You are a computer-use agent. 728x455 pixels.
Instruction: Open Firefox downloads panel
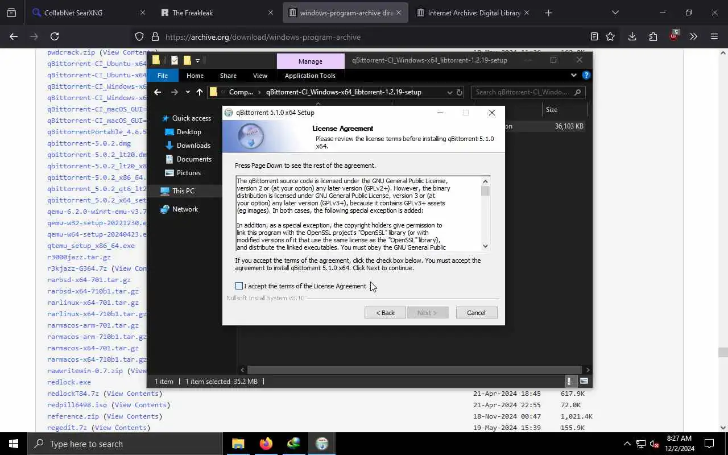(x=632, y=36)
